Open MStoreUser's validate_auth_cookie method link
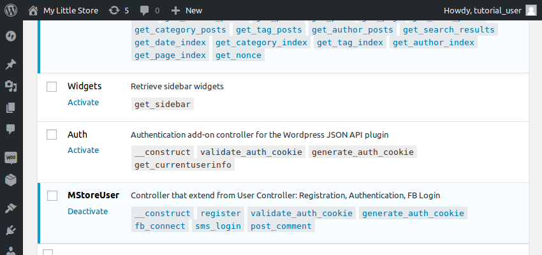The height and width of the screenshot is (255, 542). [302, 213]
